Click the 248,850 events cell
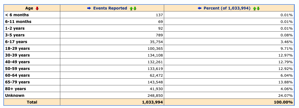Viewport: 299px width, 108px height. [112, 95]
